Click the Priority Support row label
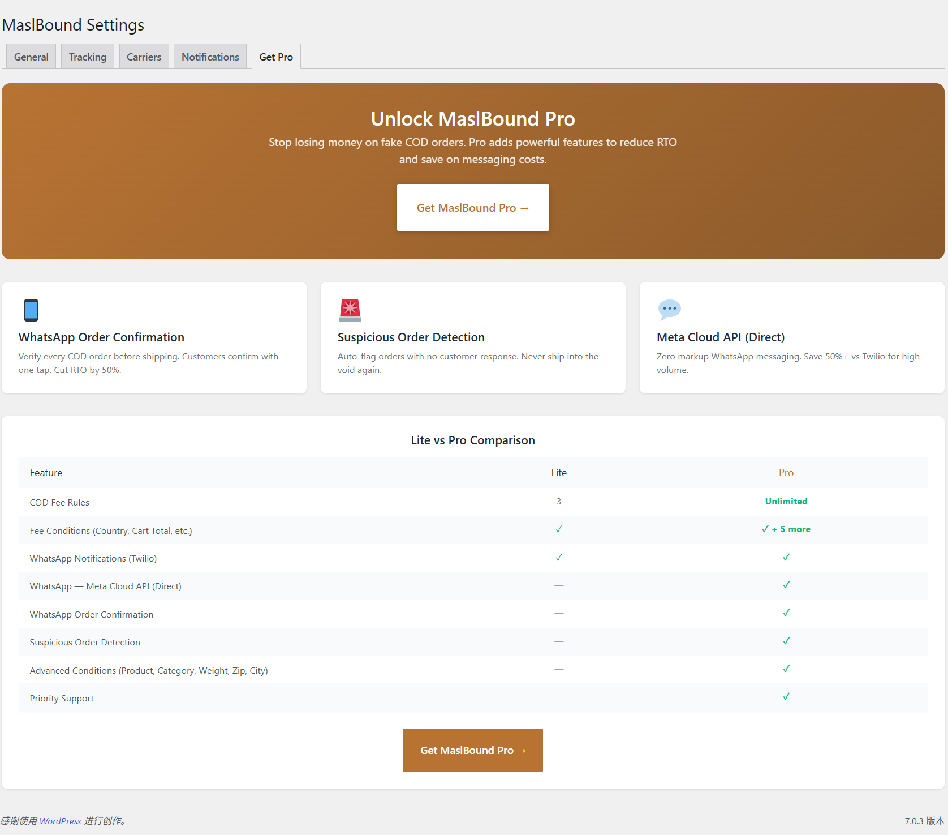948x835 pixels. pyautogui.click(x=62, y=698)
